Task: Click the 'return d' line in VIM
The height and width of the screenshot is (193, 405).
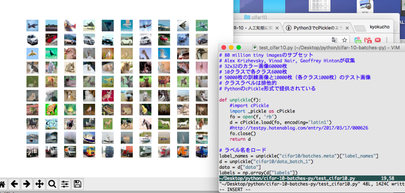Action: [x=240, y=139]
